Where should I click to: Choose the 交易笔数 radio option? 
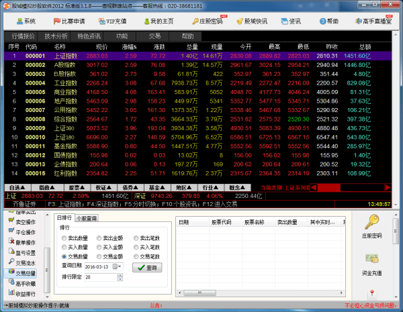point(136,256)
